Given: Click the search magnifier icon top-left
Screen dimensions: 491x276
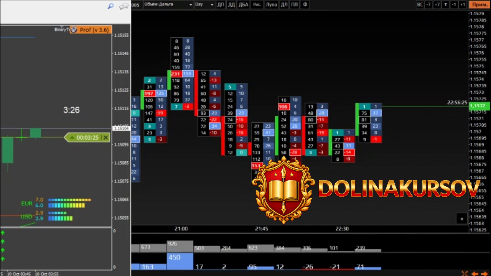Looking at the screenshot, I should tap(110, 7).
